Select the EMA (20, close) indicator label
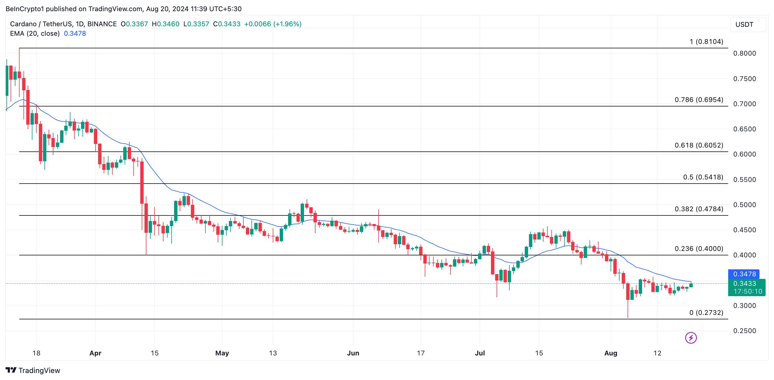This screenshot has width=774, height=380. [x=35, y=33]
